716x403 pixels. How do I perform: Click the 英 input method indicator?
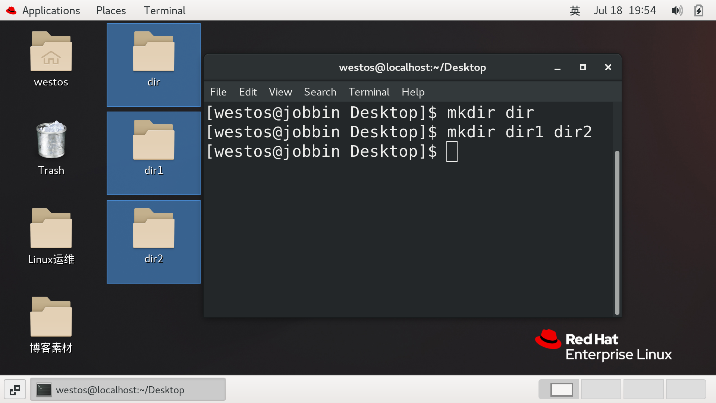click(x=575, y=10)
